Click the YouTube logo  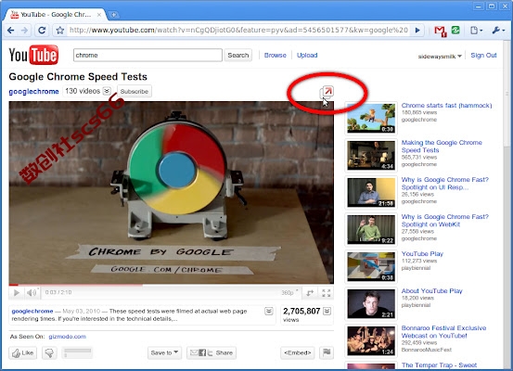33,55
